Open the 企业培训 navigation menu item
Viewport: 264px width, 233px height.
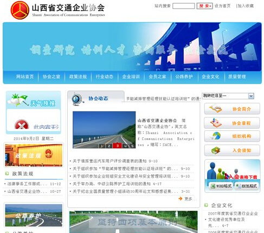click(131, 77)
